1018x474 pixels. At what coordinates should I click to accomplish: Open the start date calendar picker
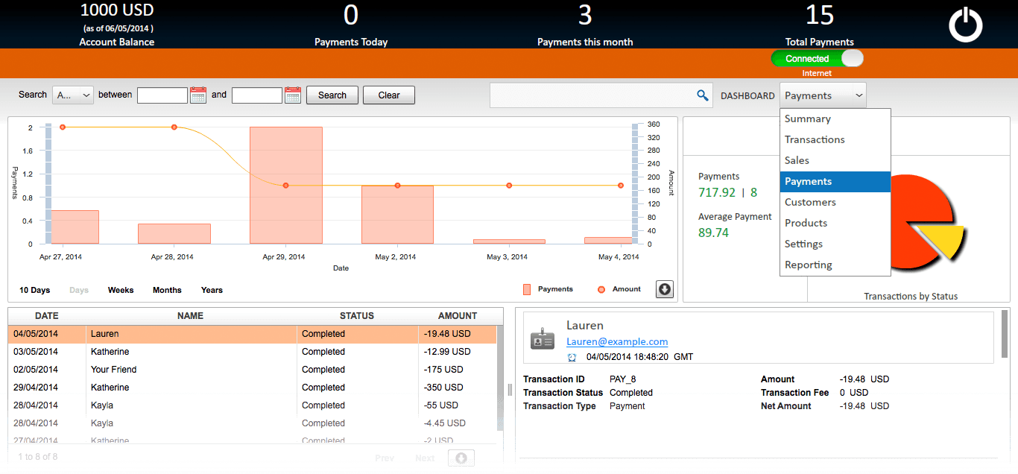pos(198,95)
